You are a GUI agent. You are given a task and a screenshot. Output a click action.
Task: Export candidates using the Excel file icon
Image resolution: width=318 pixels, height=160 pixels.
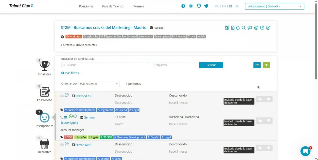tap(233, 28)
